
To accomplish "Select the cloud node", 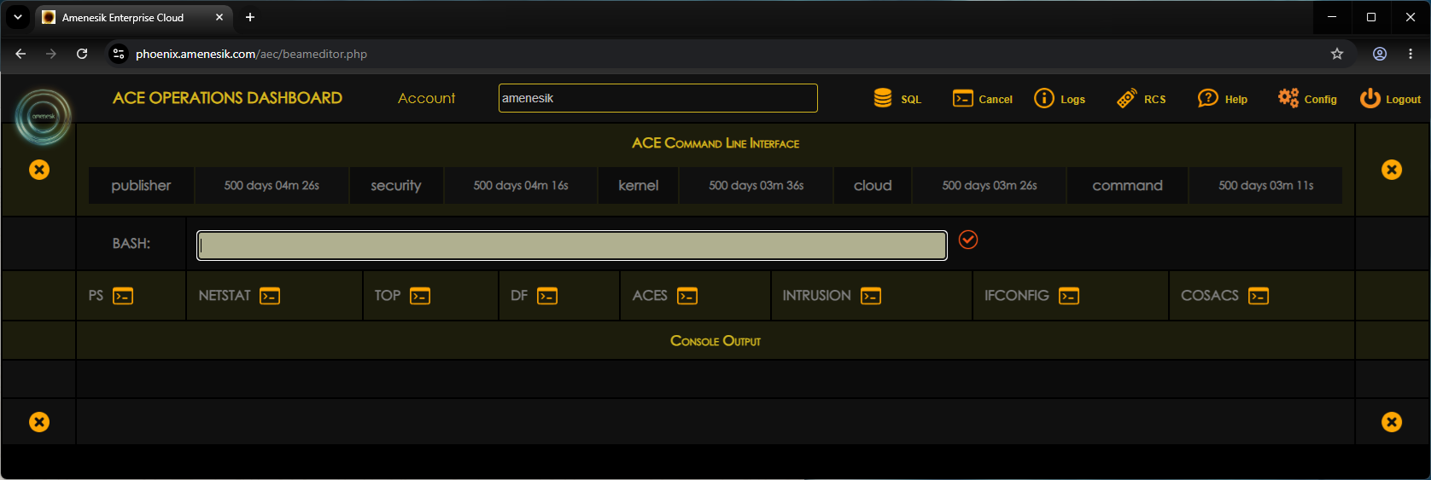I will tap(873, 185).
